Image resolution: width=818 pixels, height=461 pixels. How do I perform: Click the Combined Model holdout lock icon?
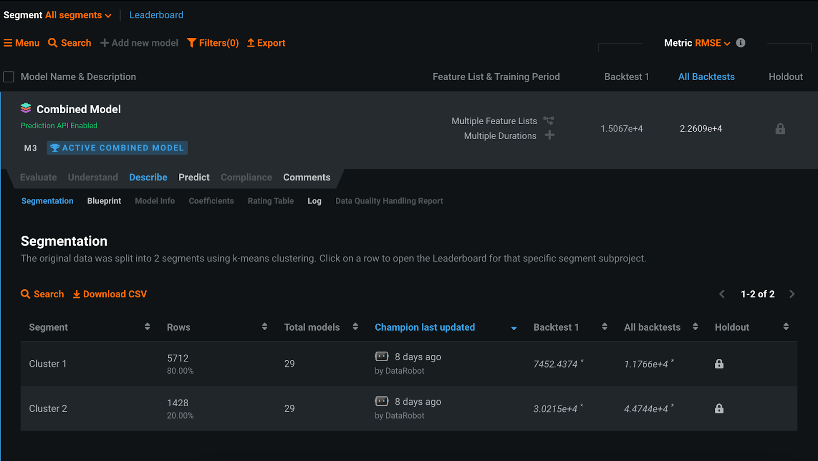point(780,129)
